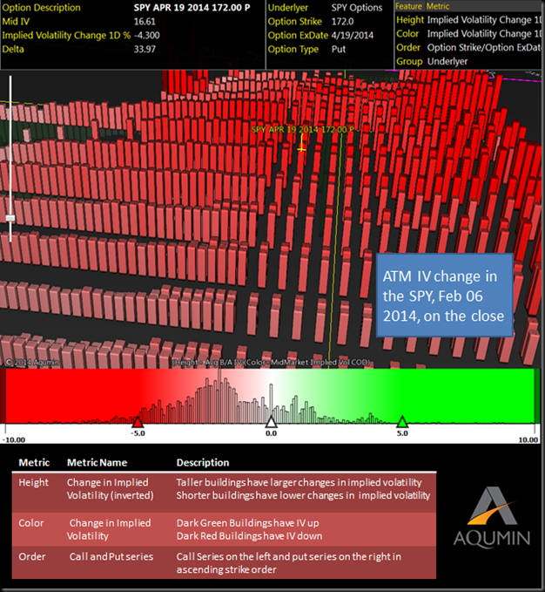Select the Order feature row label

pyautogui.click(x=408, y=48)
